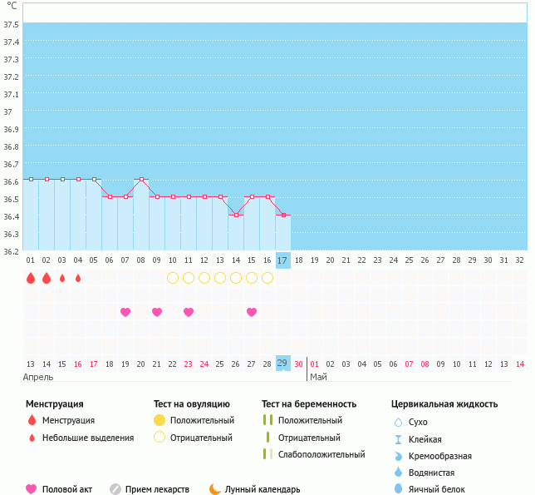Click the 36.6 label on temperature axis

coord(11,181)
